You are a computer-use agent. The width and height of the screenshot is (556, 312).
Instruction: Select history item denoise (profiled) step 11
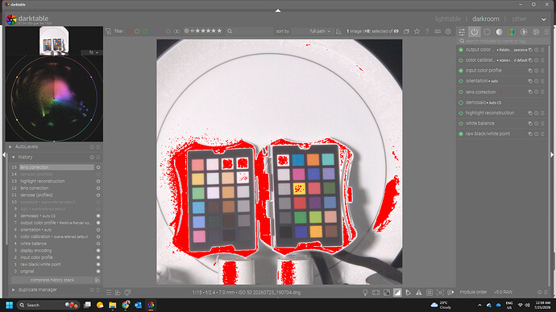click(36, 195)
